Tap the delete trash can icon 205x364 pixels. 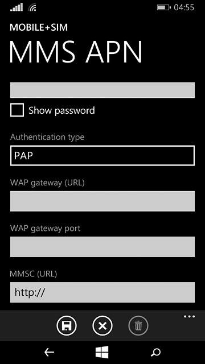138,326
